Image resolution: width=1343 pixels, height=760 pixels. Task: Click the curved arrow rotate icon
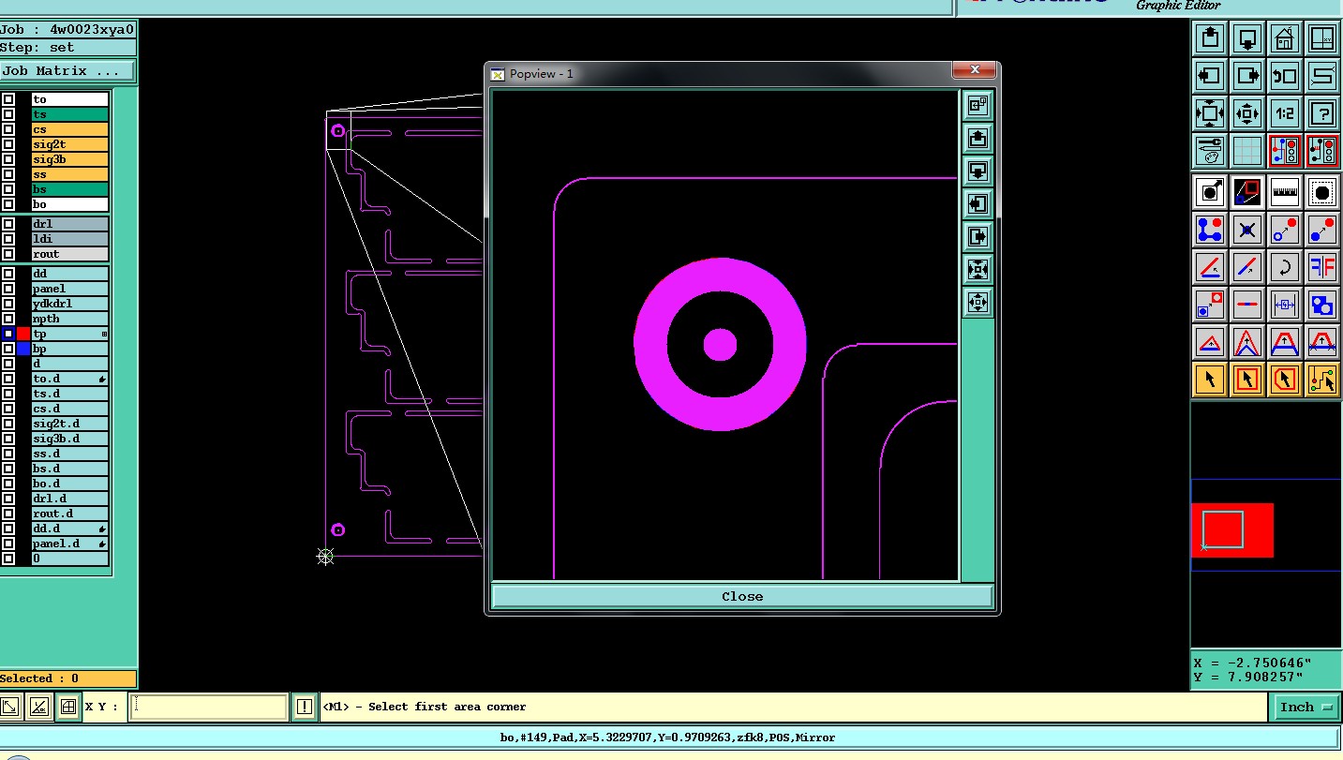(x=1285, y=267)
